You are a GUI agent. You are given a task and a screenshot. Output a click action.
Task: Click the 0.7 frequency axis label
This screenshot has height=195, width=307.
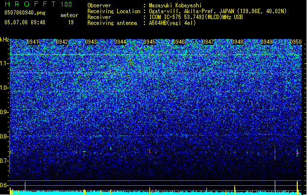click(x=4, y=161)
